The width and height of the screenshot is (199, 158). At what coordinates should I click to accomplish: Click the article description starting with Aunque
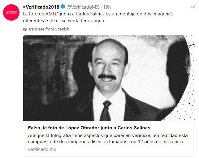(108, 139)
